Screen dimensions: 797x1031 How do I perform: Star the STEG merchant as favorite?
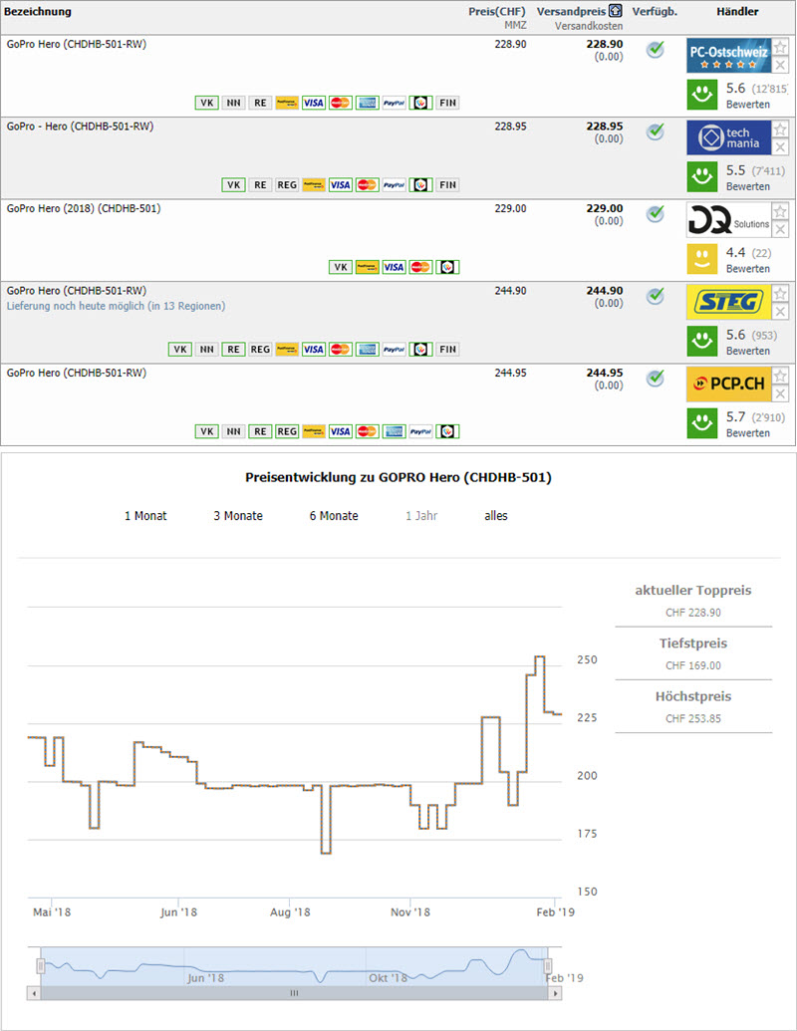click(x=781, y=294)
